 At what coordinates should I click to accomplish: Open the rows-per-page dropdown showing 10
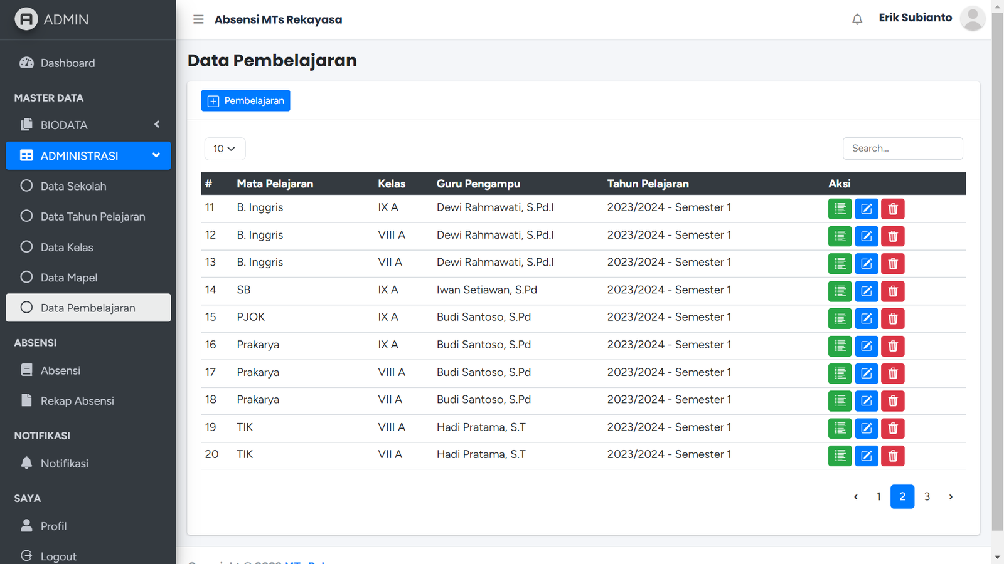click(225, 149)
